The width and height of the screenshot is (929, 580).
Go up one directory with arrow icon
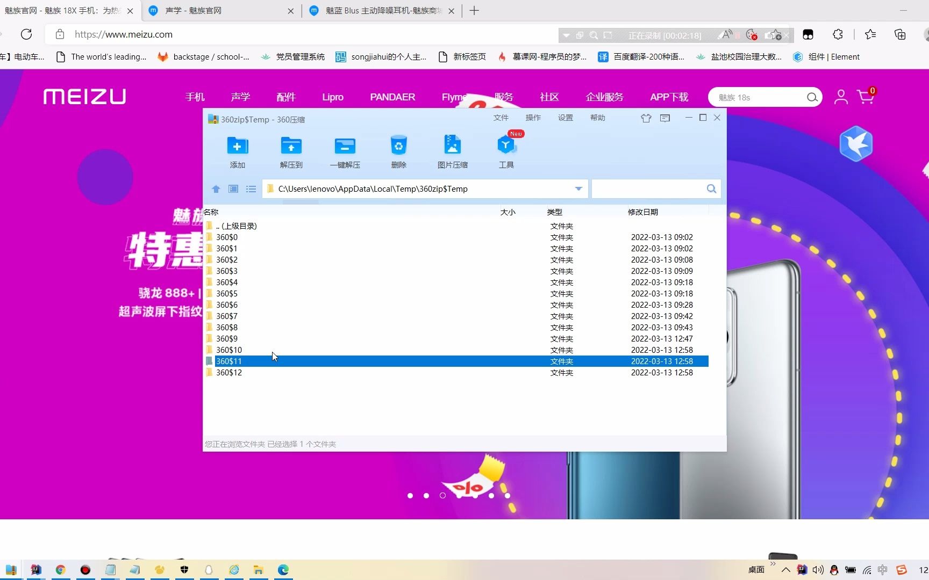[x=216, y=189]
